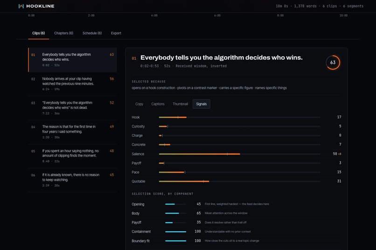Click 'Mean attention across the window' description
The width and height of the screenshot is (376, 250).
click(226, 213)
